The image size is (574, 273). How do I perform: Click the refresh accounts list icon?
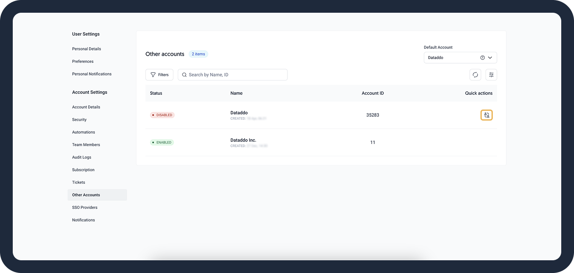[x=475, y=75]
